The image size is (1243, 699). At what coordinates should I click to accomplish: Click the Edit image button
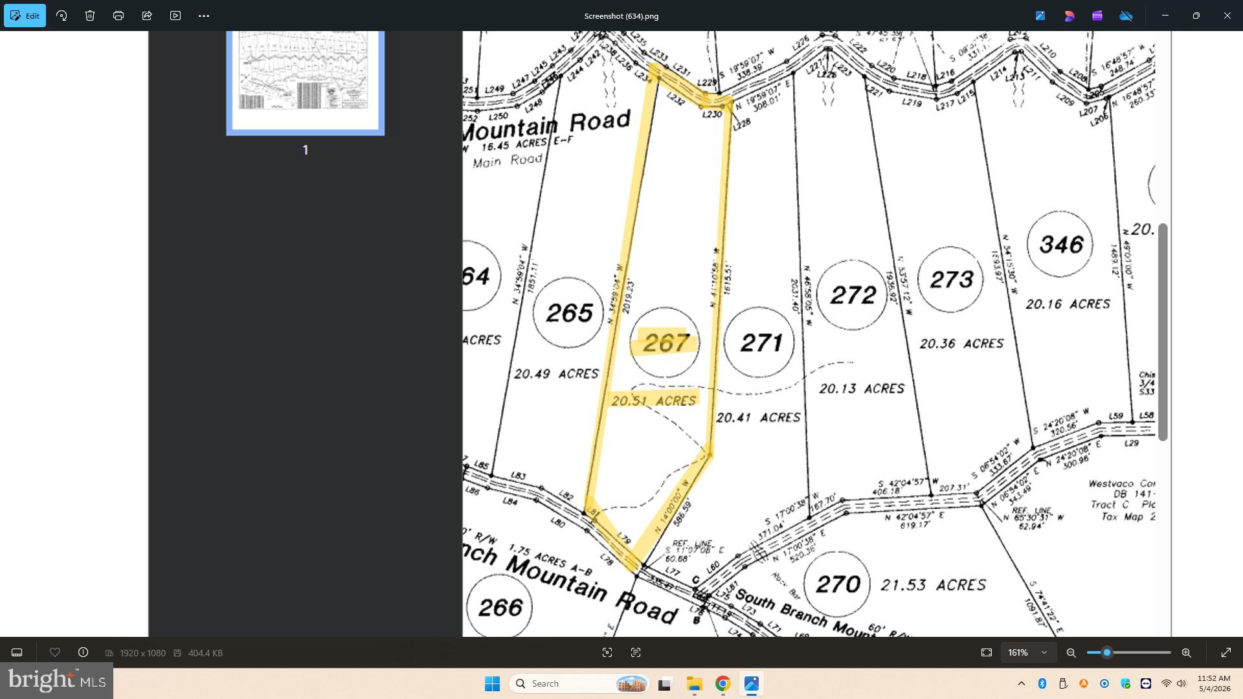(x=25, y=16)
